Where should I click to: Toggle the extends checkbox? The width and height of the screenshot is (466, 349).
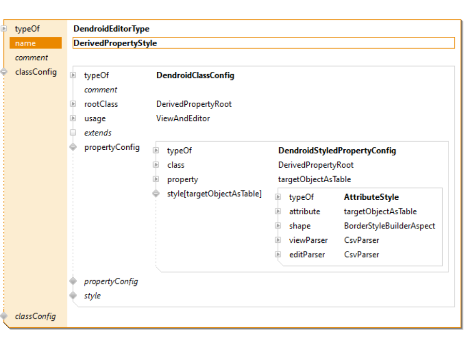tap(73, 133)
